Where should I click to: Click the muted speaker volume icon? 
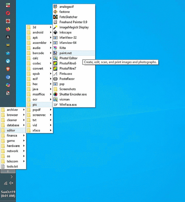click(x=11, y=183)
